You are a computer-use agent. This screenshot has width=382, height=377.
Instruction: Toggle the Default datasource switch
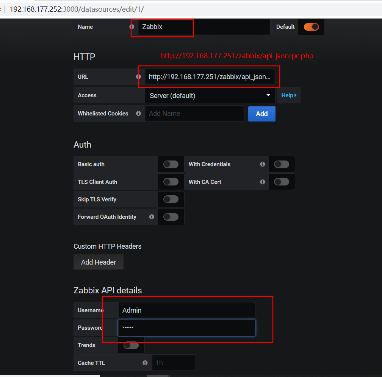point(311,27)
